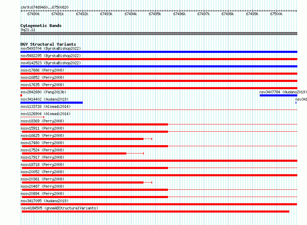Select the thin red line of nsv1133726

click(x=159, y=110)
